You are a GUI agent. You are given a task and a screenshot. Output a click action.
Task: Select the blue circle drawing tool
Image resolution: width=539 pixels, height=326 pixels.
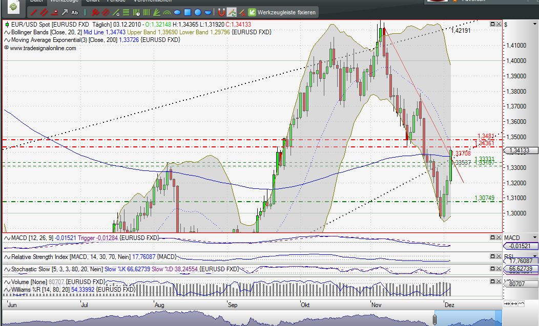(198, 13)
